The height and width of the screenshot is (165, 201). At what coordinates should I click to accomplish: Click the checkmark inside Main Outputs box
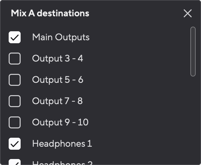pos(15,38)
